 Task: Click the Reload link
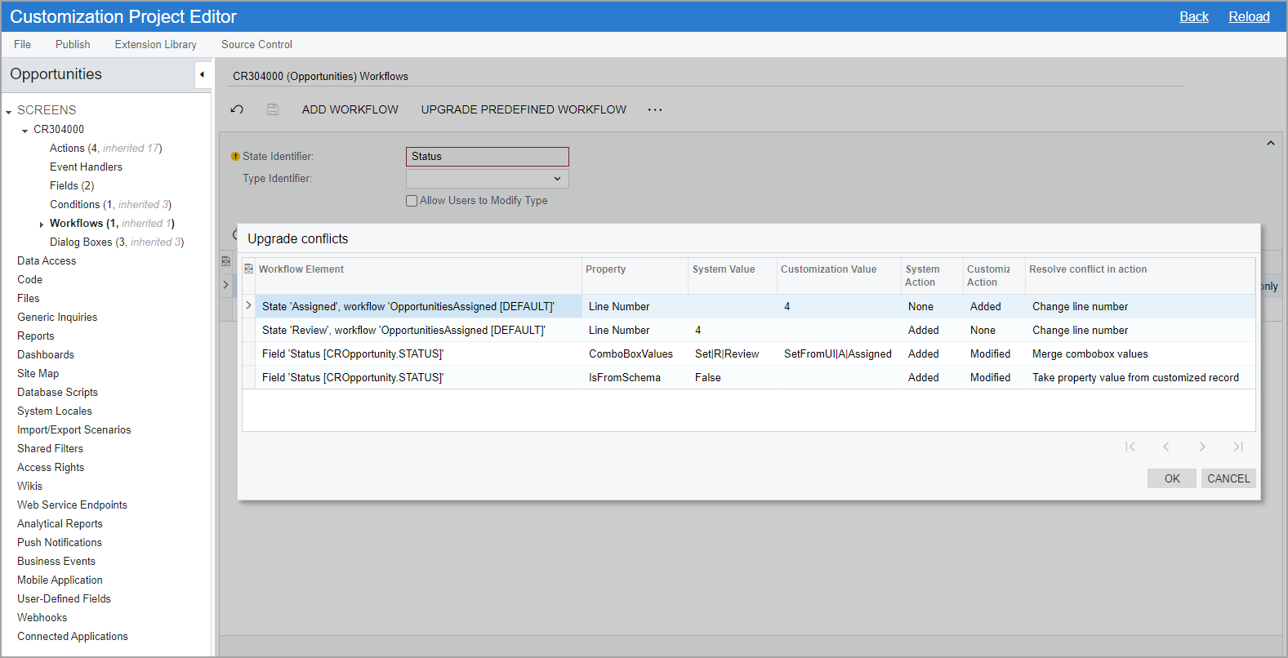(1248, 16)
